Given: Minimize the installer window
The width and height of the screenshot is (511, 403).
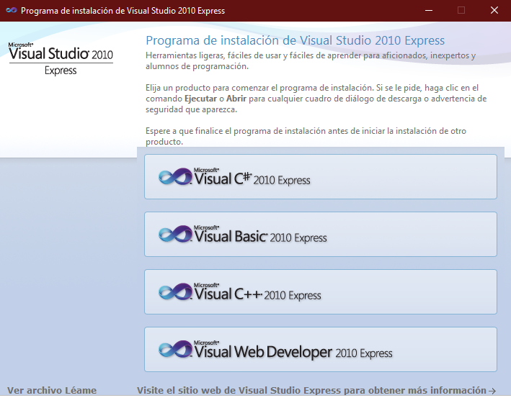Looking at the screenshot, I should [x=429, y=10].
